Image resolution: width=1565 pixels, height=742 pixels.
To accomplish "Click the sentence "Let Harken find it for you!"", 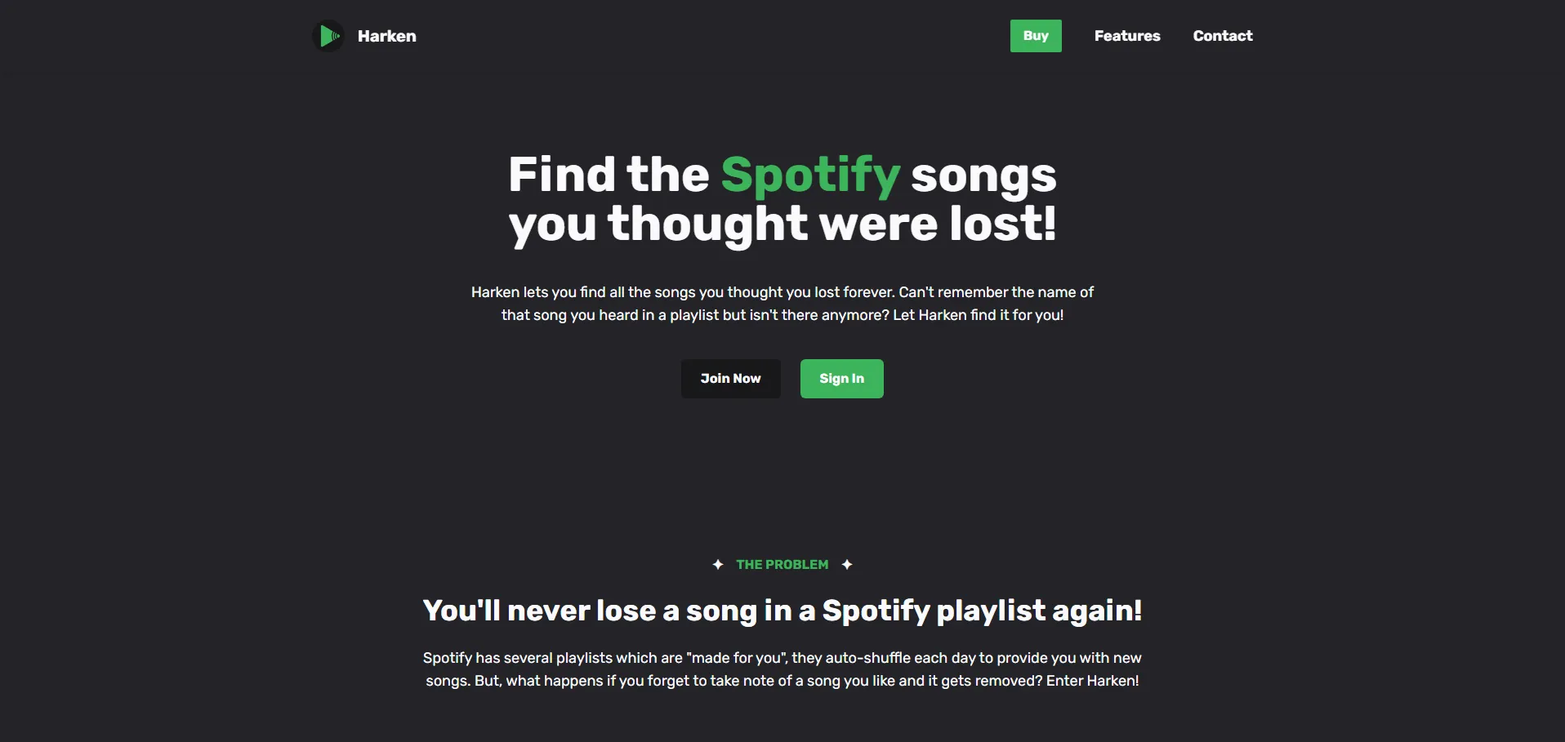I will click(x=978, y=315).
